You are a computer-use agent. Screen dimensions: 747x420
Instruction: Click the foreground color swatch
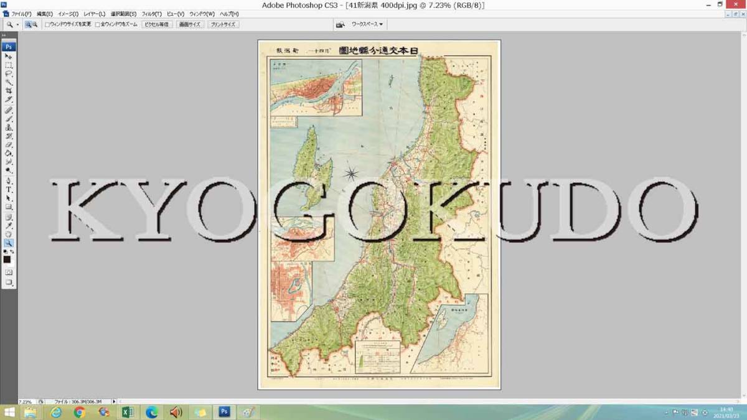[7, 259]
